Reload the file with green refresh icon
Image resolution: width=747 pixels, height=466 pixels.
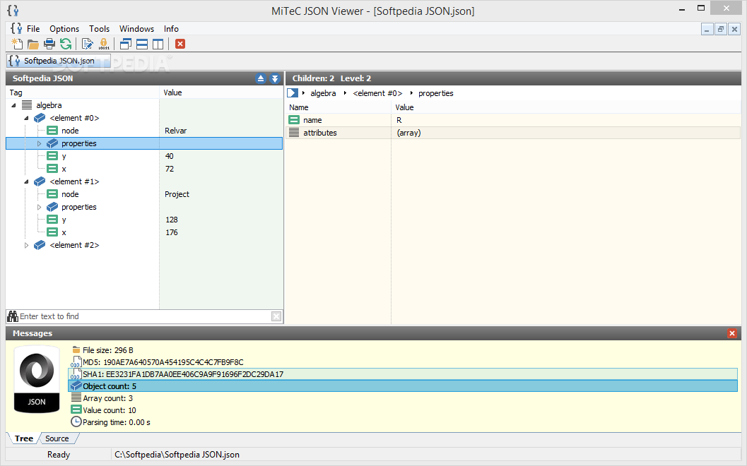[66, 44]
